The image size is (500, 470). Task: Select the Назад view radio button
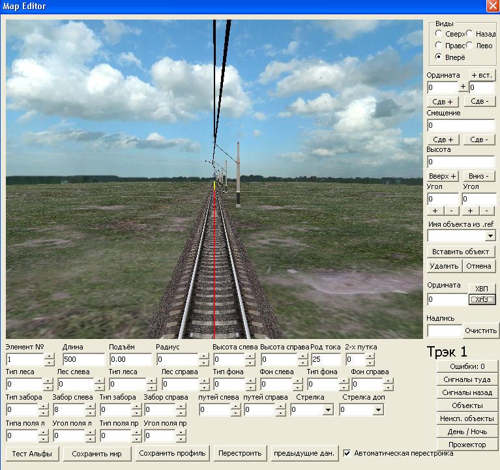(470, 33)
